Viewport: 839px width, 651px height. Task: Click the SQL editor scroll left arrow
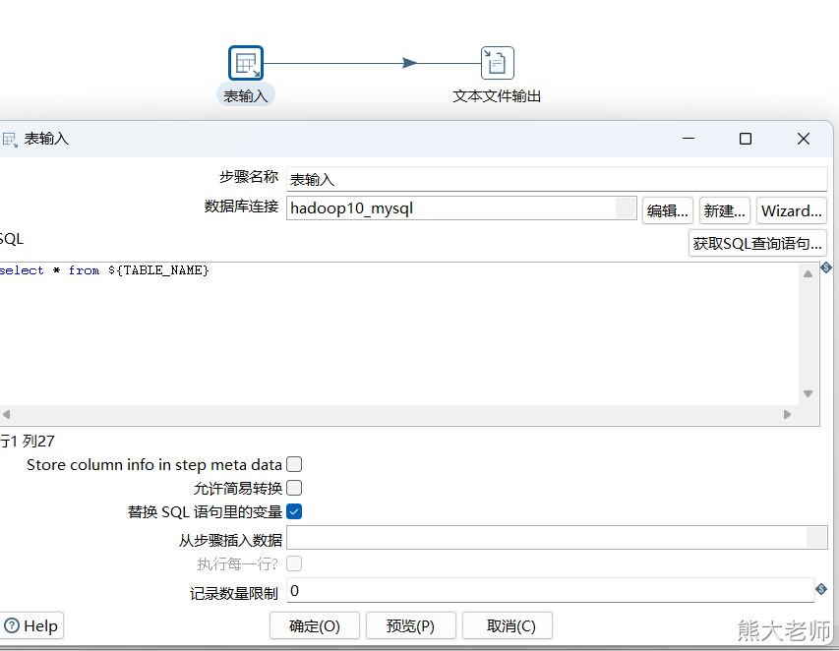pyautogui.click(x=7, y=415)
